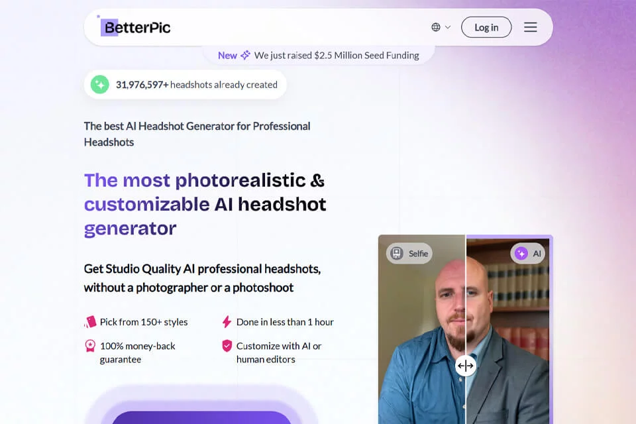The image size is (636, 424).
Task: Click "Done in less than 1 hour" text
Action: (x=285, y=322)
